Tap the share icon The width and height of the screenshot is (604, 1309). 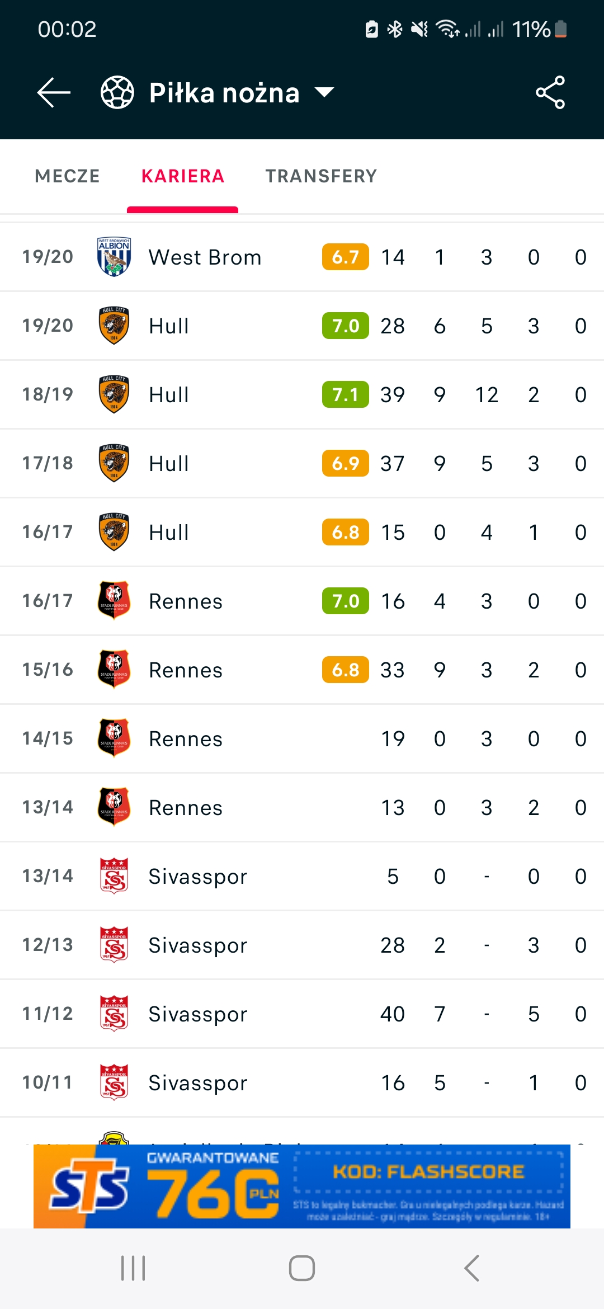click(x=550, y=92)
